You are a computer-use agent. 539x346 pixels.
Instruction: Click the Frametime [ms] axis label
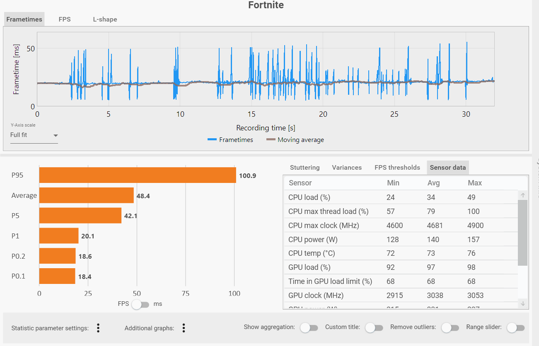16,70
